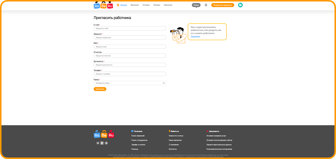Select the Должность input field
This screenshot has height=159, width=336.
(x=130, y=65)
